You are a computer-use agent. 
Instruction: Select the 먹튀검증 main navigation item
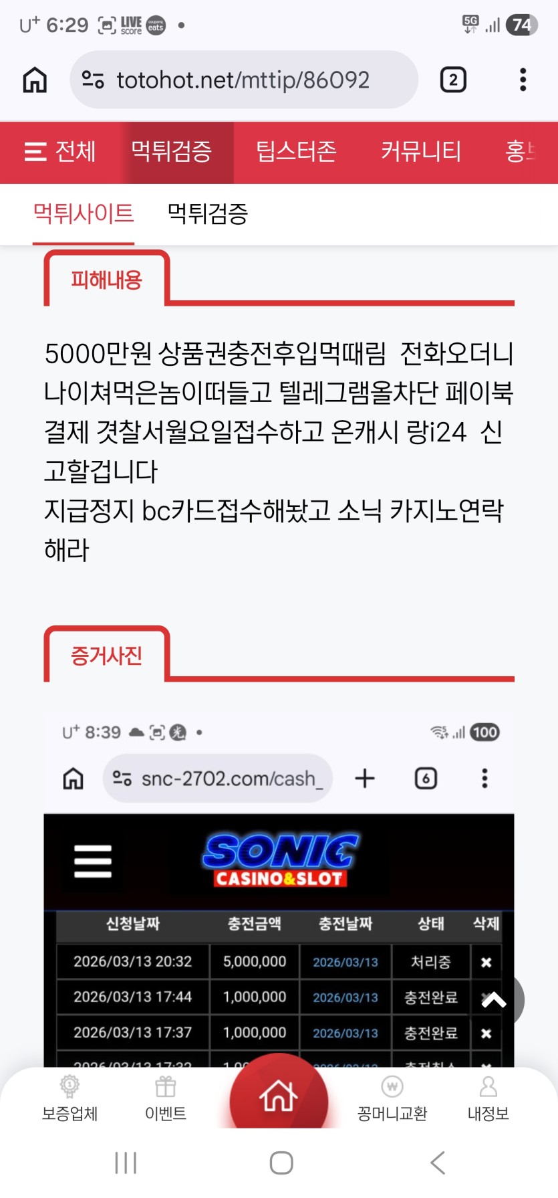(x=172, y=152)
